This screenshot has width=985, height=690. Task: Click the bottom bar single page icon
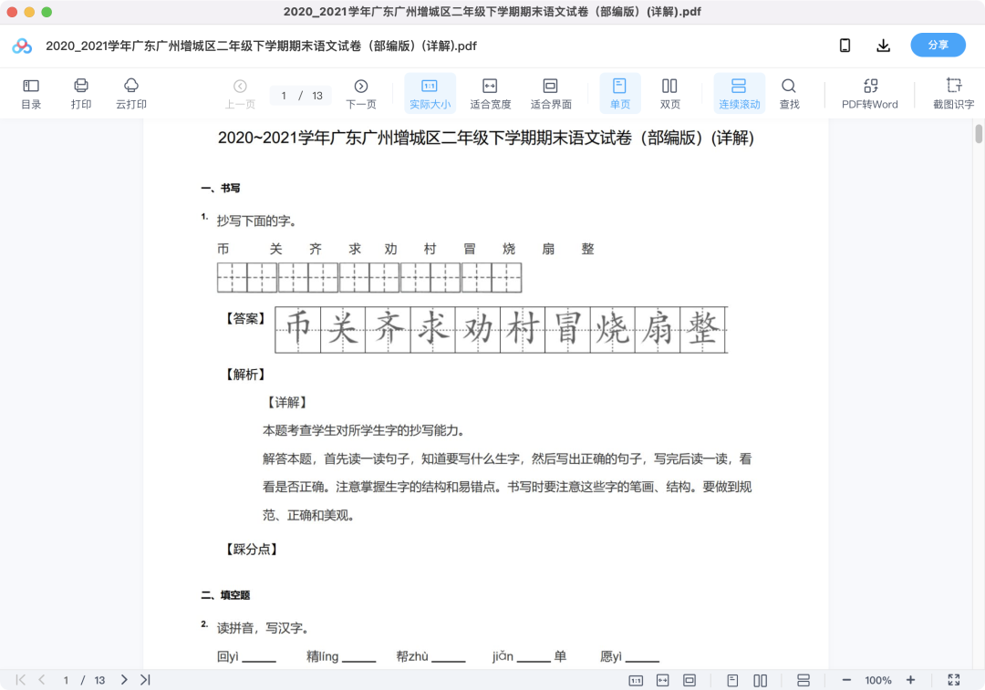click(x=732, y=681)
